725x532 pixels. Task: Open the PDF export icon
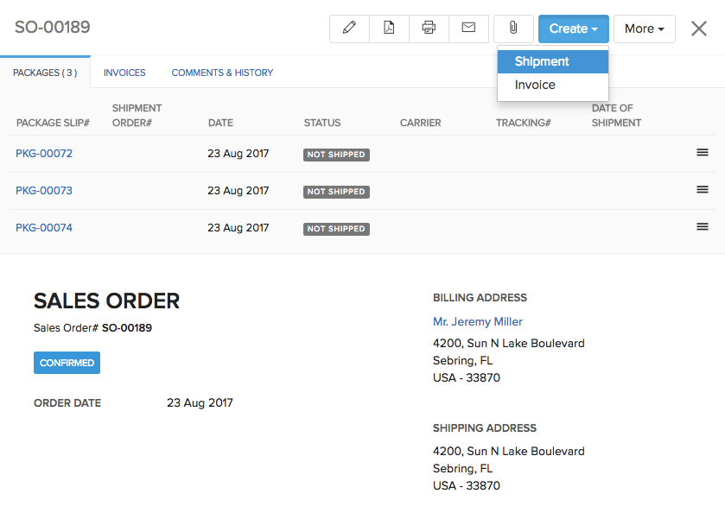click(x=389, y=28)
